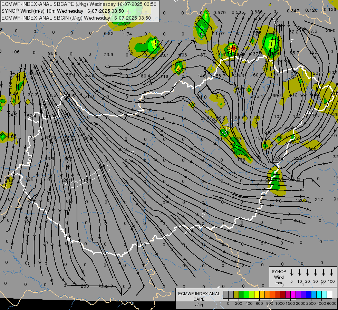This screenshot has height=310, width=338.
Task: Click the map value 97.6
Action: [x=312, y=31]
